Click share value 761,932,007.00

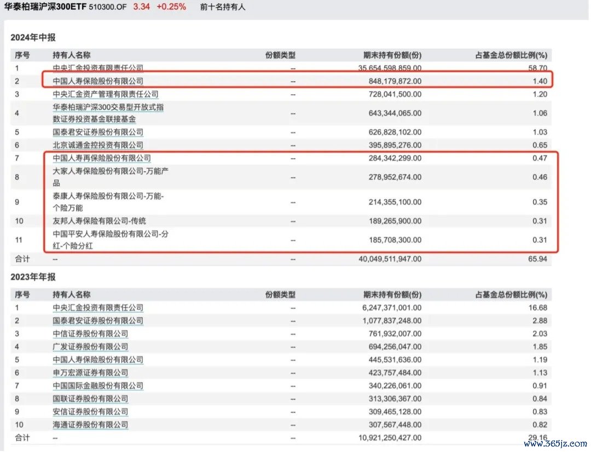point(395,334)
